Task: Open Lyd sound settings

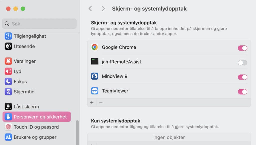Action: pyautogui.click(x=17, y=71)
